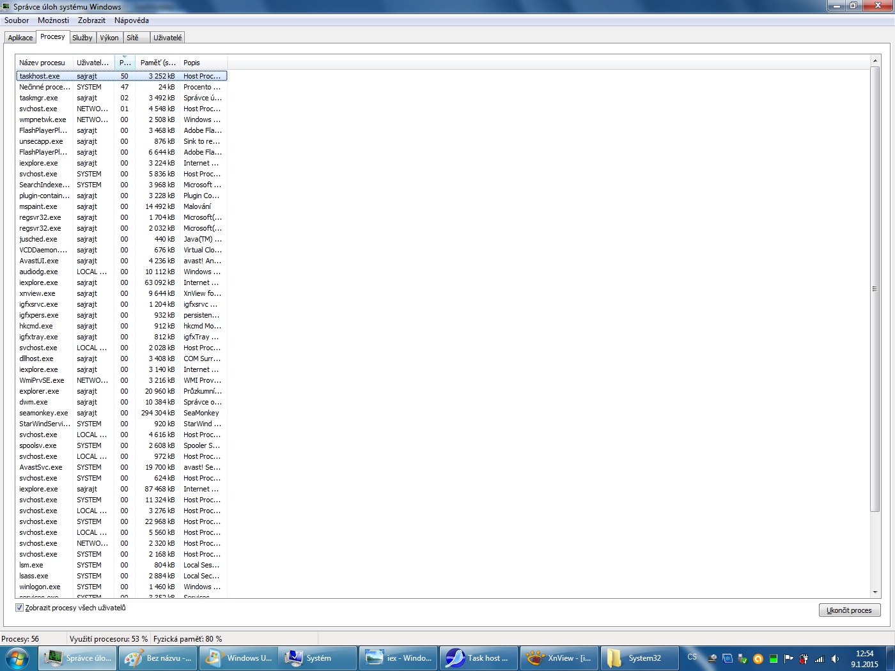Select the Procesy tab
This screenshot has width=895, height=671.
52,36
